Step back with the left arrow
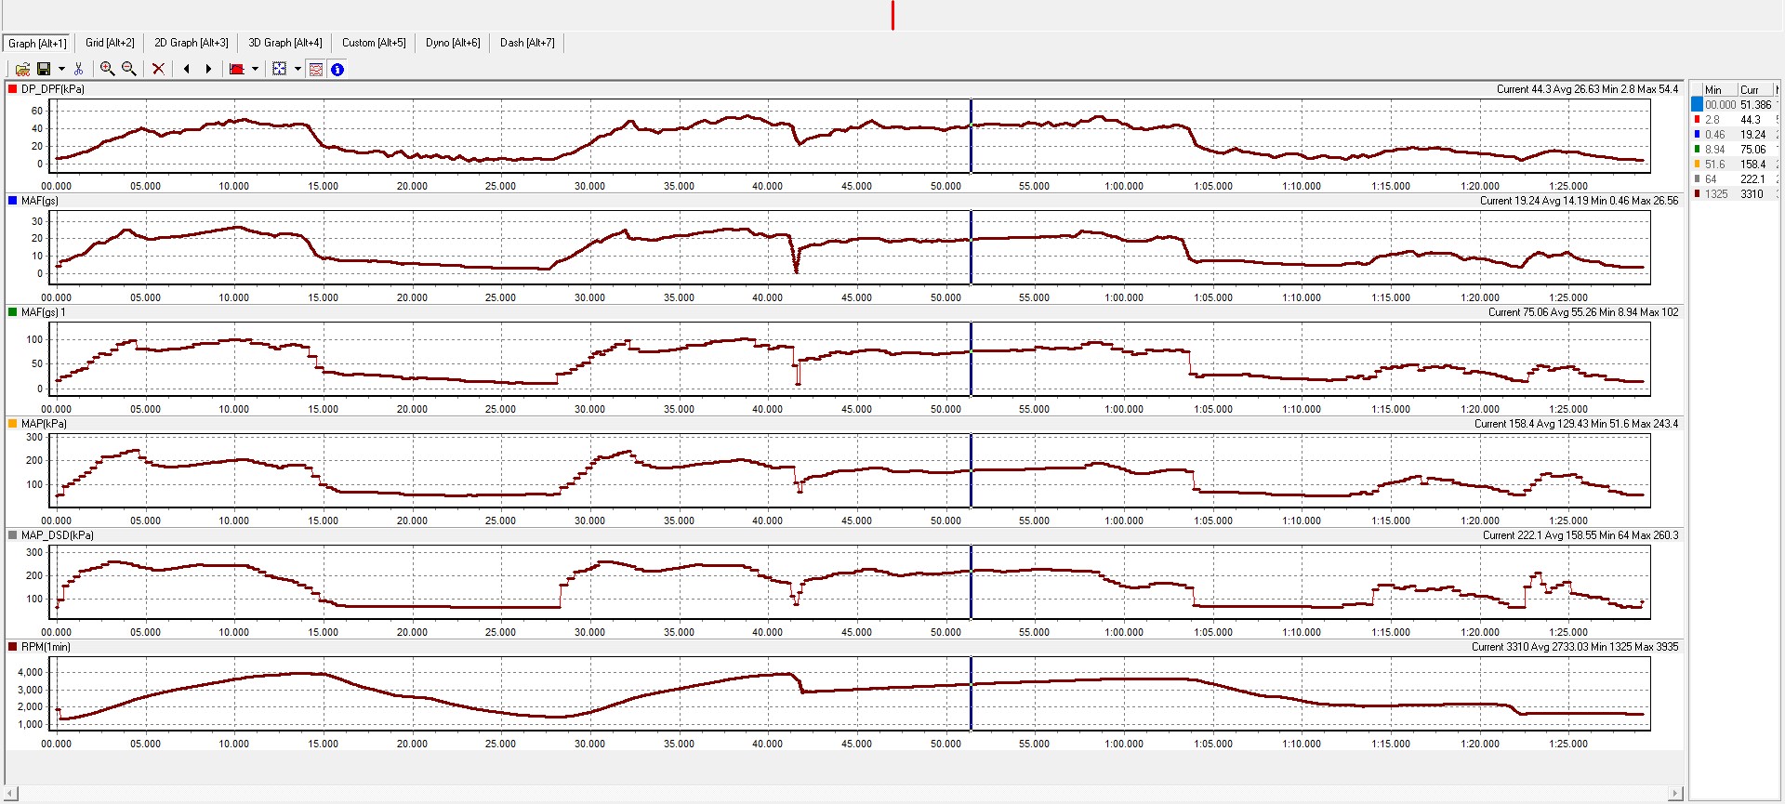This screenshot has height=804, width=1785. 187,69
